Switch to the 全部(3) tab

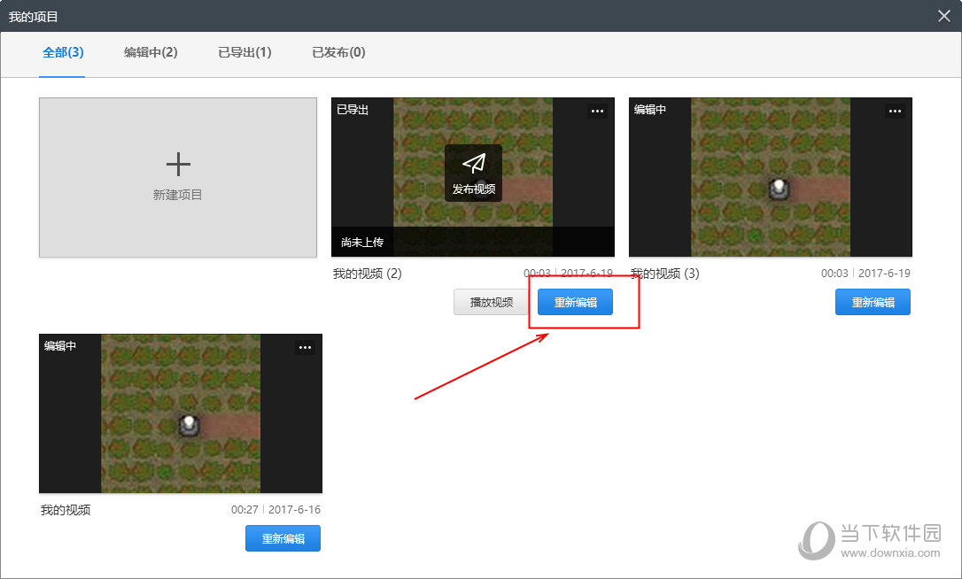click(63, 52)
